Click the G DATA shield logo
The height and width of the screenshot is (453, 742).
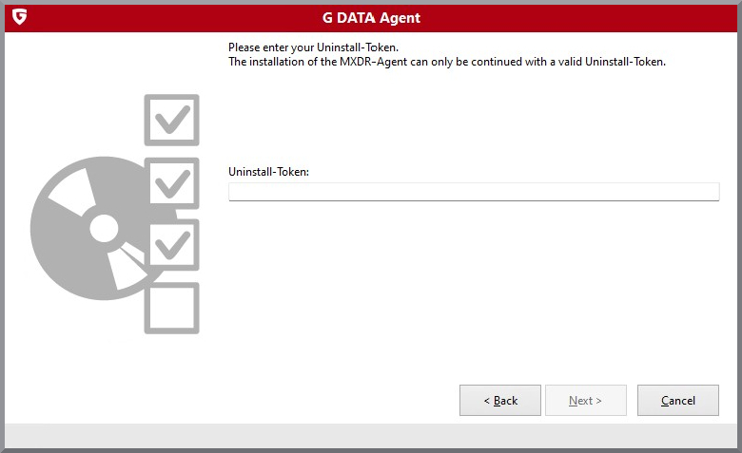point(19,17)
